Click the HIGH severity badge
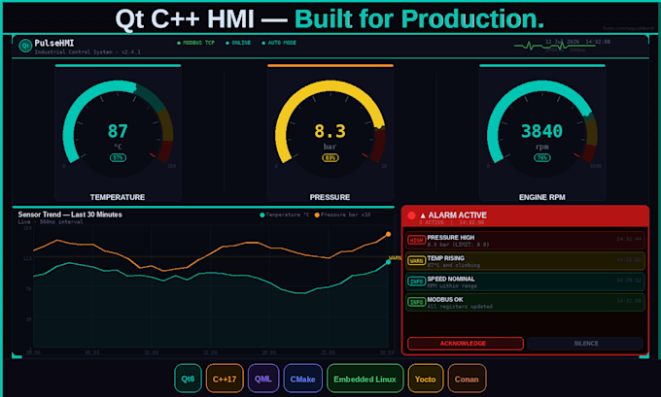Screen dimensions: 661x397 click(416, 241)
